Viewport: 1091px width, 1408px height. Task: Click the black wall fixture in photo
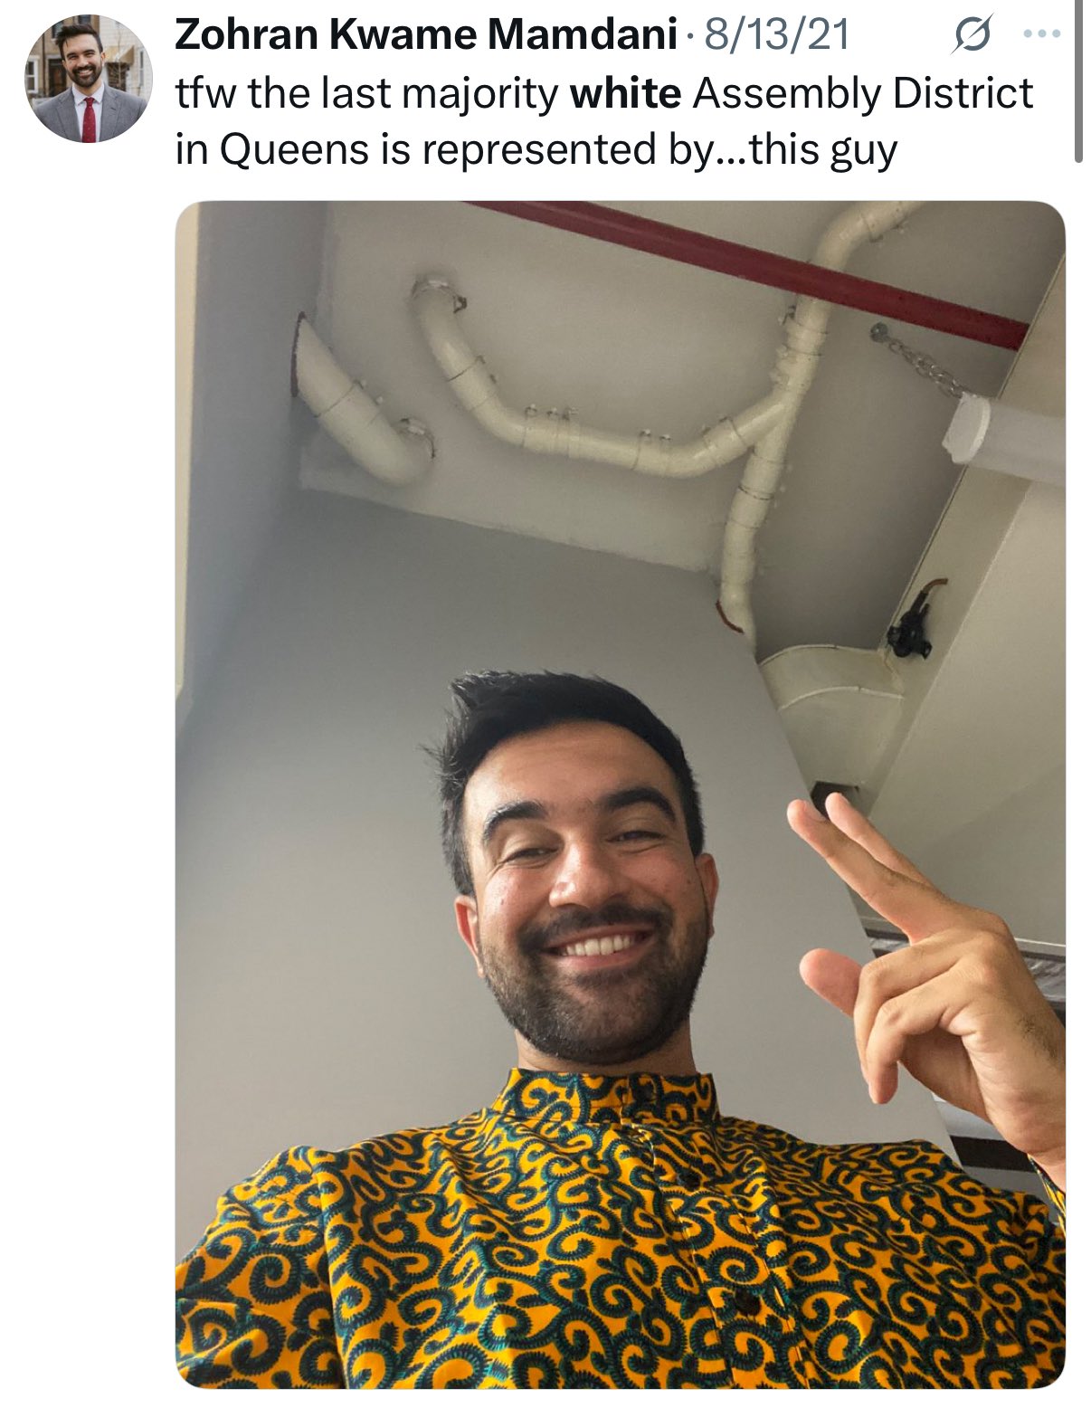pyautogui.click(x=914, y=624)
